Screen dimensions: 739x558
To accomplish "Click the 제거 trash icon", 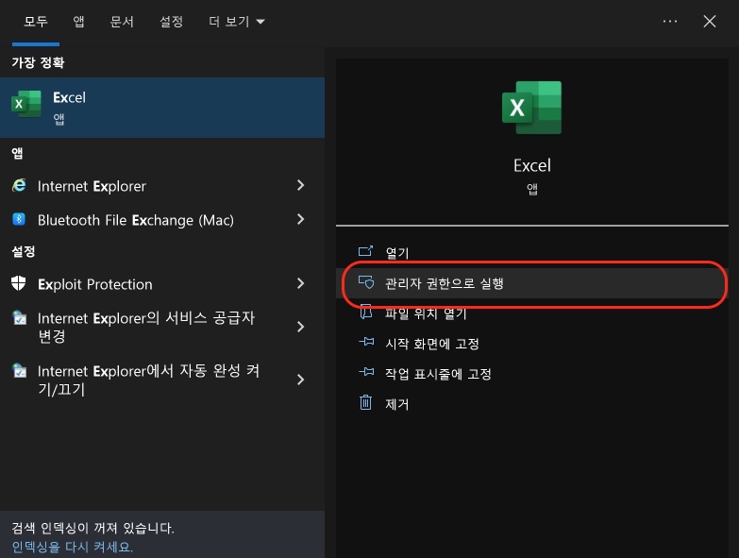I will click(x=366, y=402).
